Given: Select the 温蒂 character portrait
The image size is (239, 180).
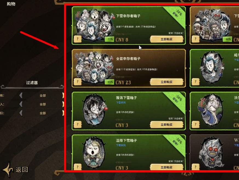Looking at the screenshot, I should [94, 153].
